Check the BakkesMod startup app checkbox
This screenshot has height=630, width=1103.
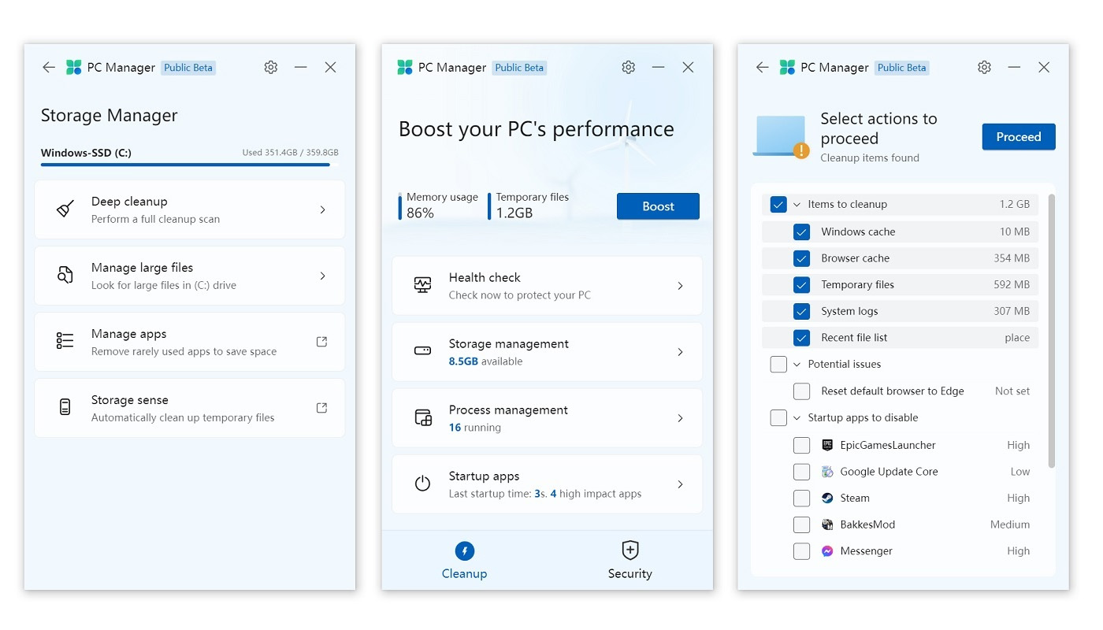point(801,524)
